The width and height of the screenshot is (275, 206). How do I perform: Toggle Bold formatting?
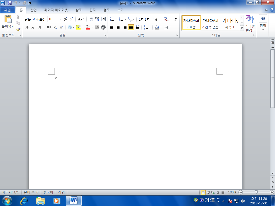pos(27,27)
